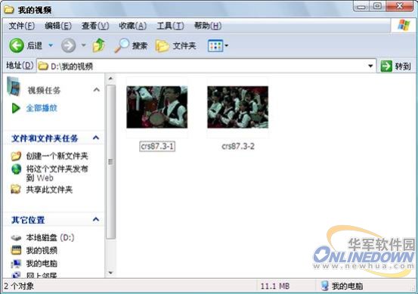
Task: Click the grey Forward arrow icon
Action: 68,45
